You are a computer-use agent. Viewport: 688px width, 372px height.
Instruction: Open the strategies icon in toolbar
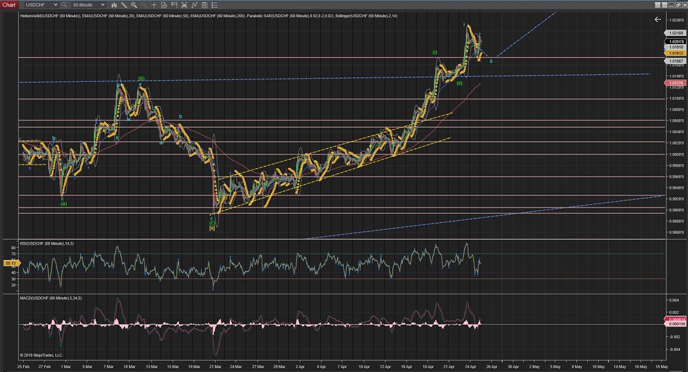tap(194, 5)
